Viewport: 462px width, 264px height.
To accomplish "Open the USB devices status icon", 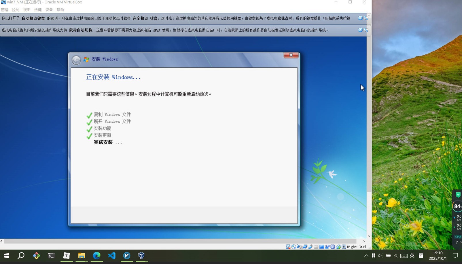I will (x=310, y=247).
